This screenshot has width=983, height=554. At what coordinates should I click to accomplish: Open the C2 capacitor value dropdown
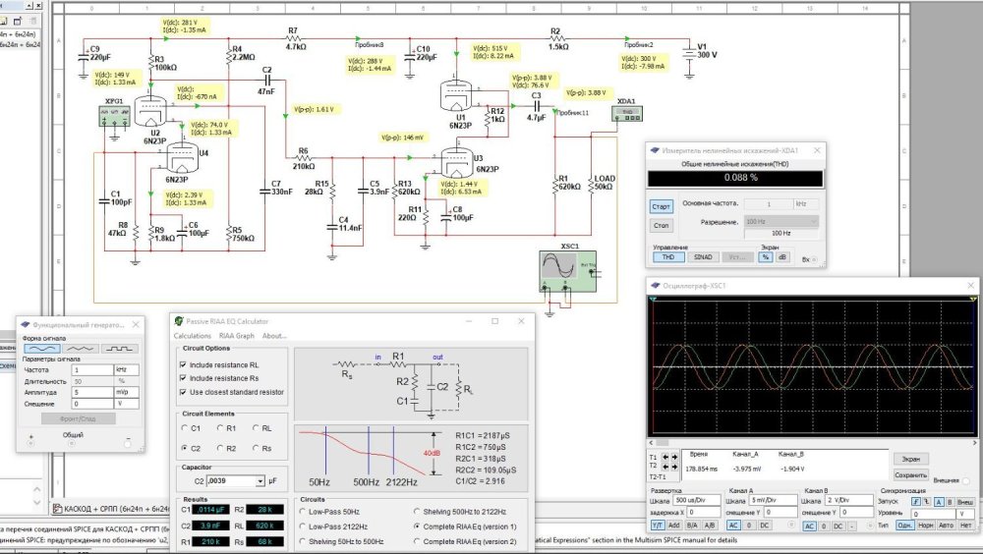pyautogui.click(x=260, y=481)
